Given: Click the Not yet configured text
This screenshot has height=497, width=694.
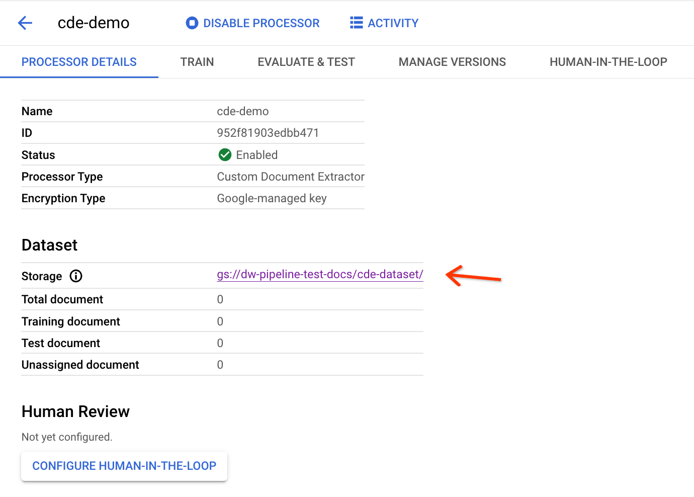Looking at the screenshot, I should pos(67,437).
